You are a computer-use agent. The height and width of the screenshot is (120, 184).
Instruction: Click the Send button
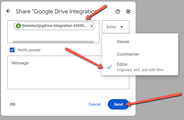(118, 104)
